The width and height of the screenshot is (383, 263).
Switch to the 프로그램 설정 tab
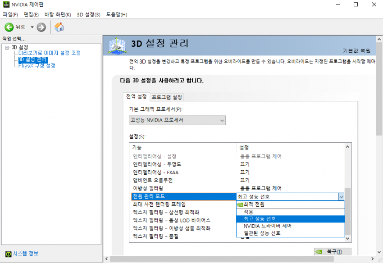click(167, 97)
